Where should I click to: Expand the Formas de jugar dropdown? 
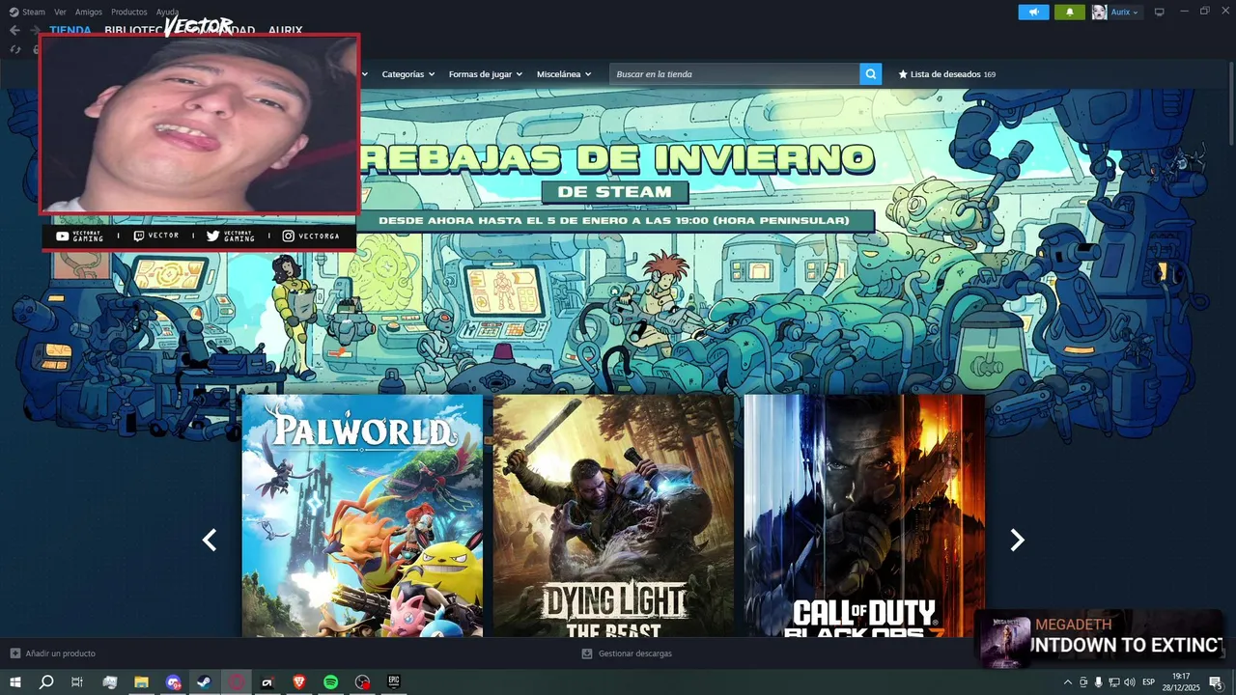[x=485, y=74]
